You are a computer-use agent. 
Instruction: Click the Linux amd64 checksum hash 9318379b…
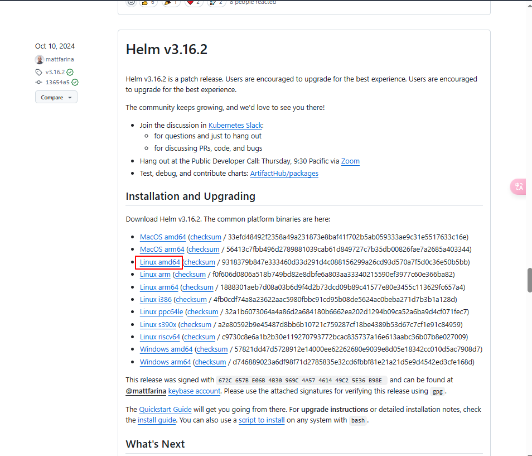(345, 262)
